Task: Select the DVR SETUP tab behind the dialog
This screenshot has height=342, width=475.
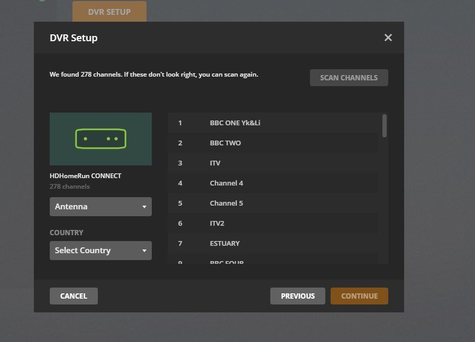Action: click(x=109, y=11)
